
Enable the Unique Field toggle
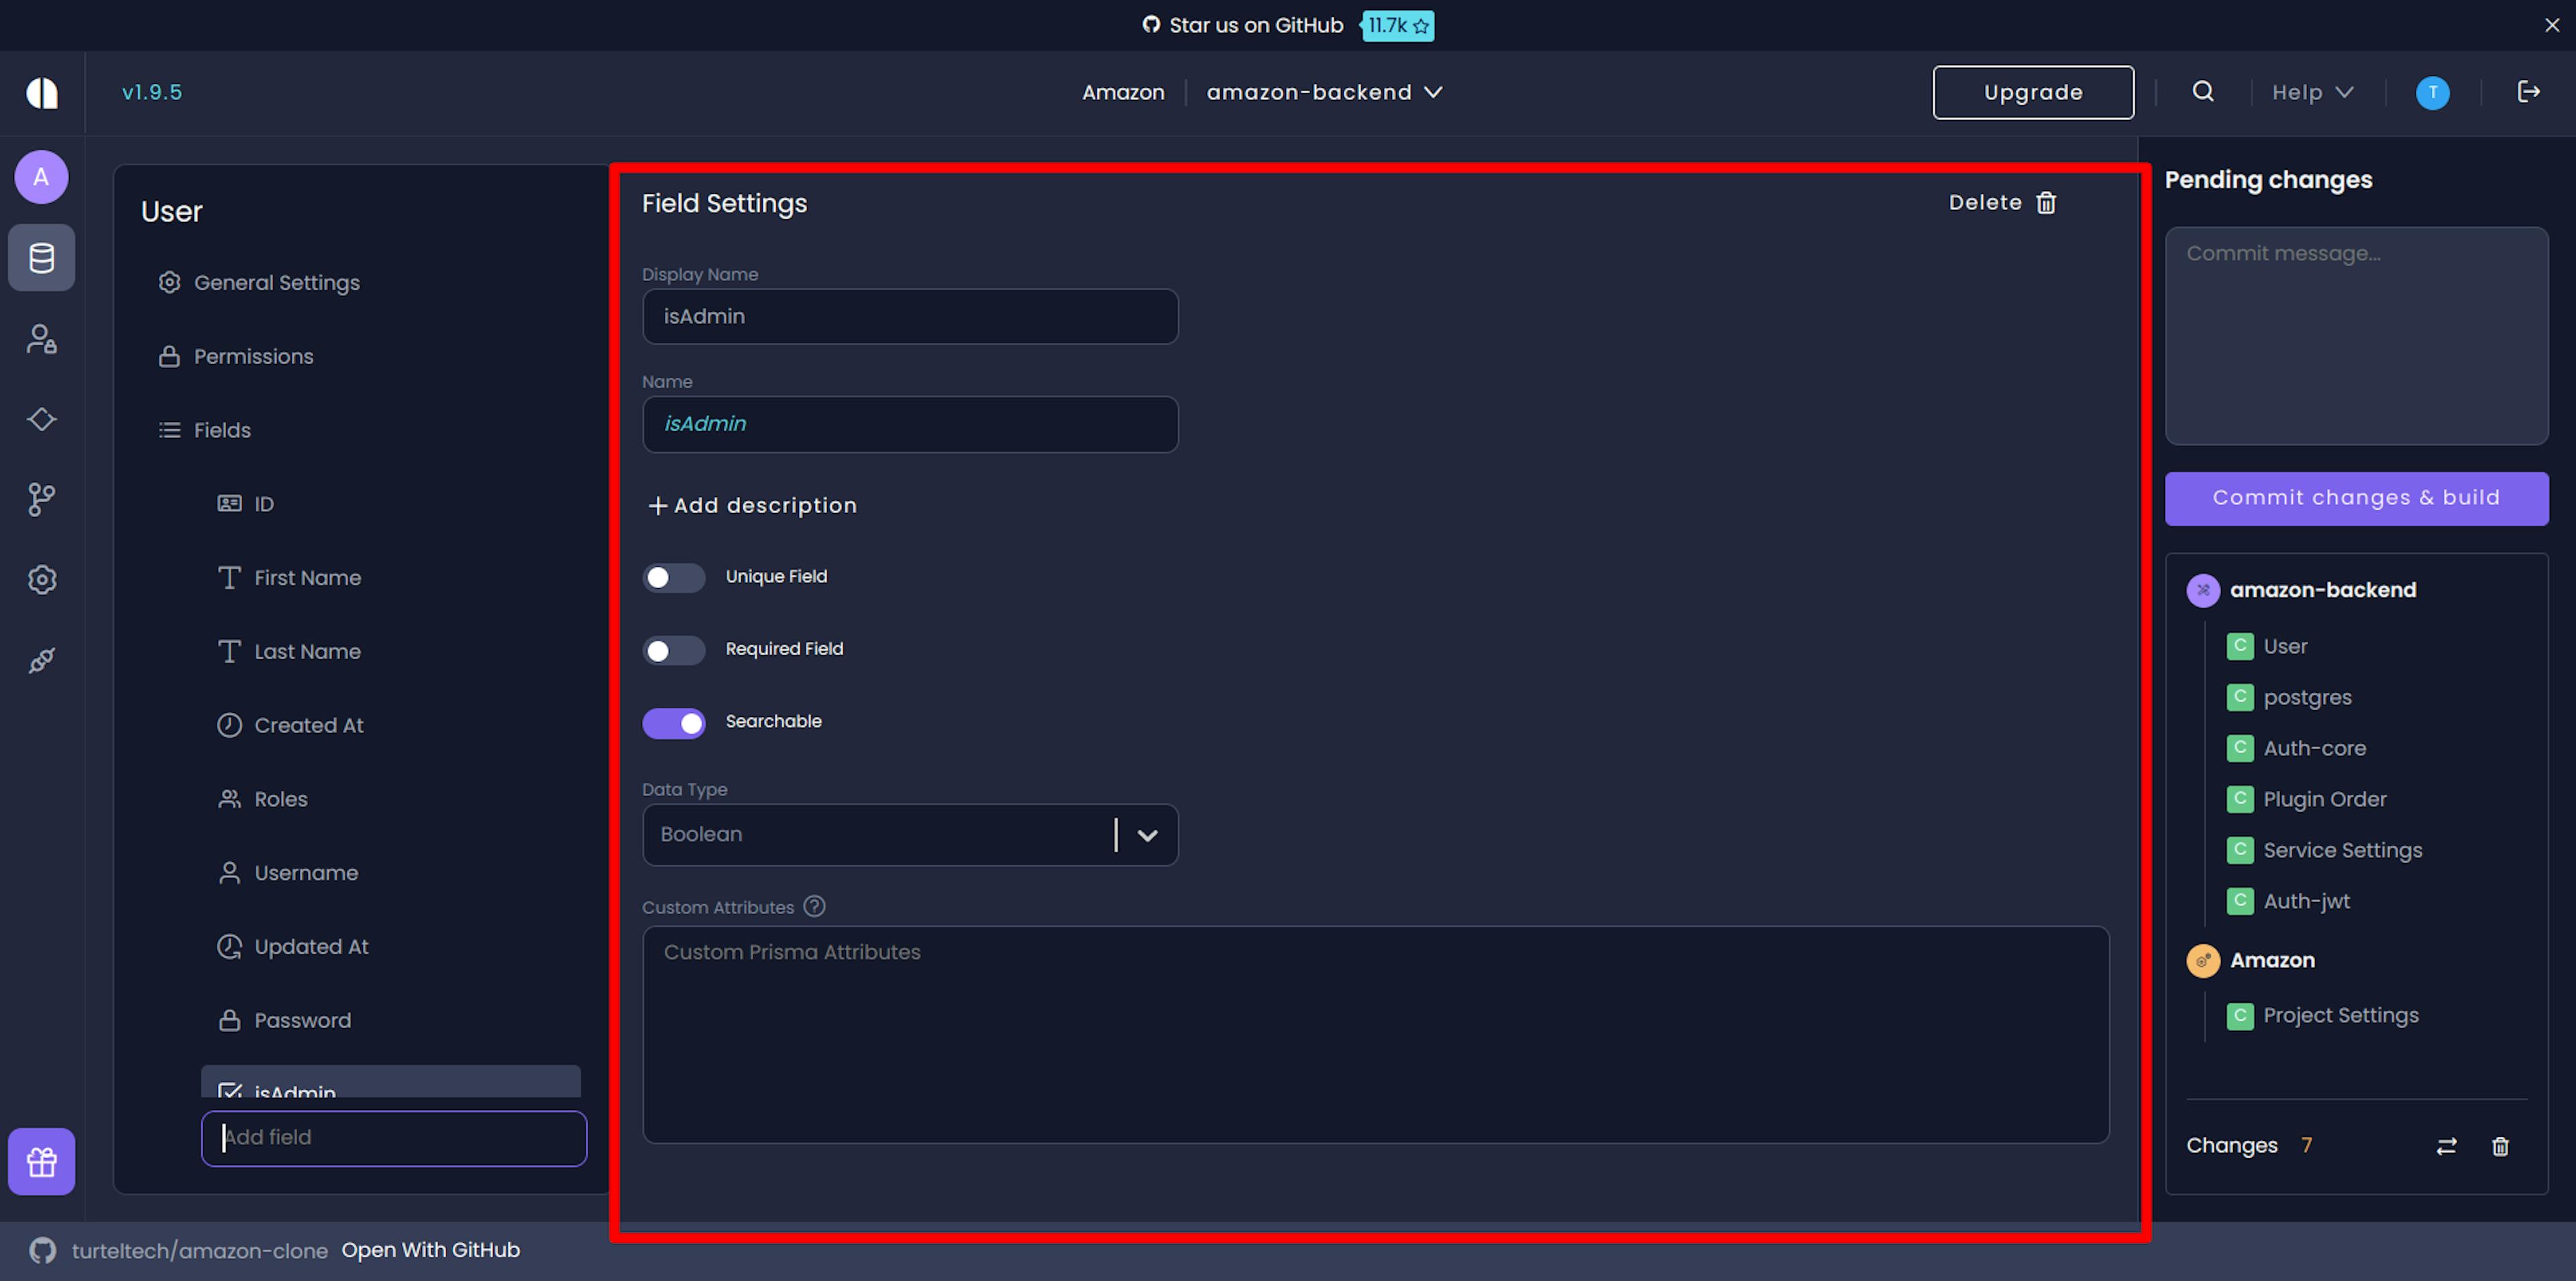point(673,578)
